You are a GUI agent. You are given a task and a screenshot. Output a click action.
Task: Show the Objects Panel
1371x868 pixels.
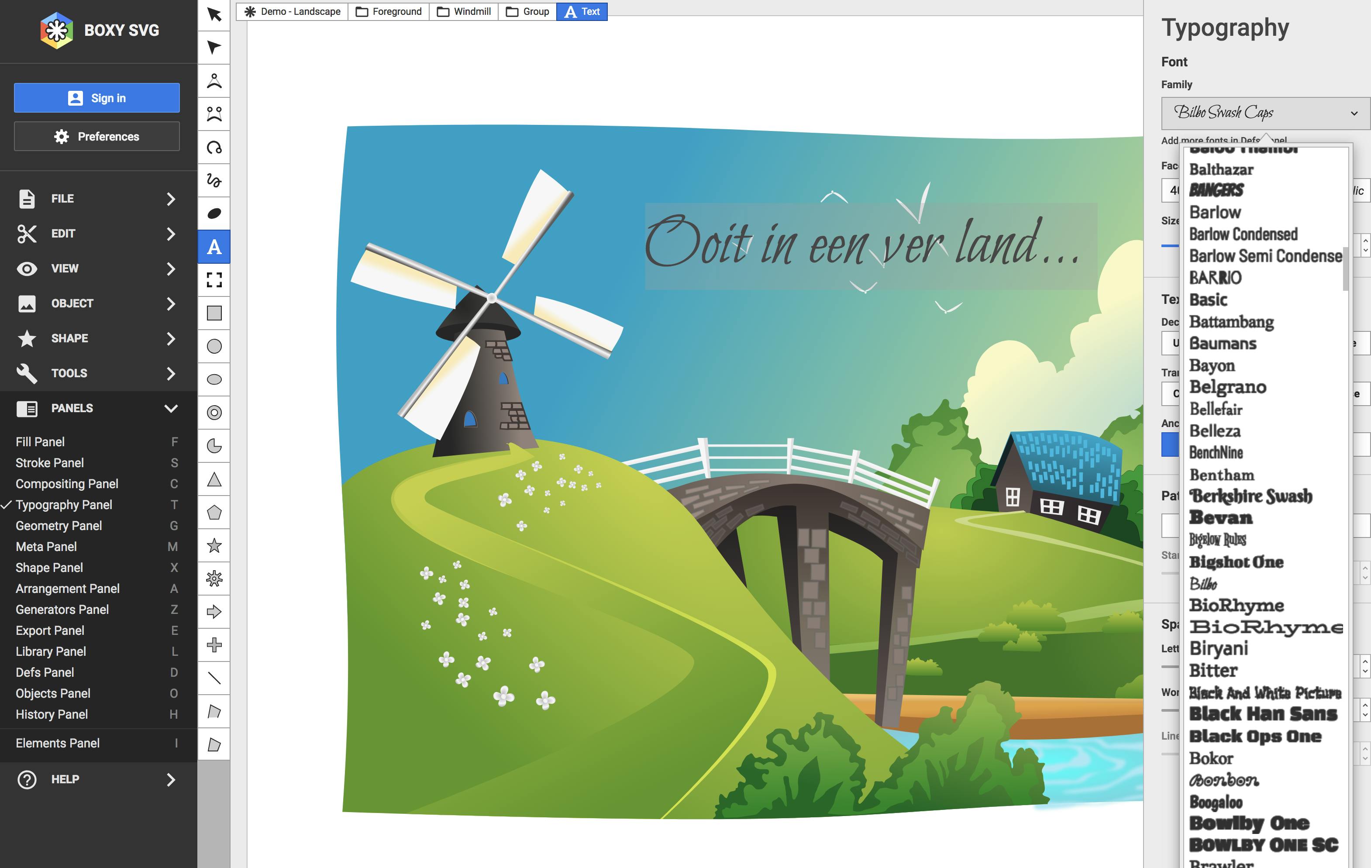tap(53, 693)
